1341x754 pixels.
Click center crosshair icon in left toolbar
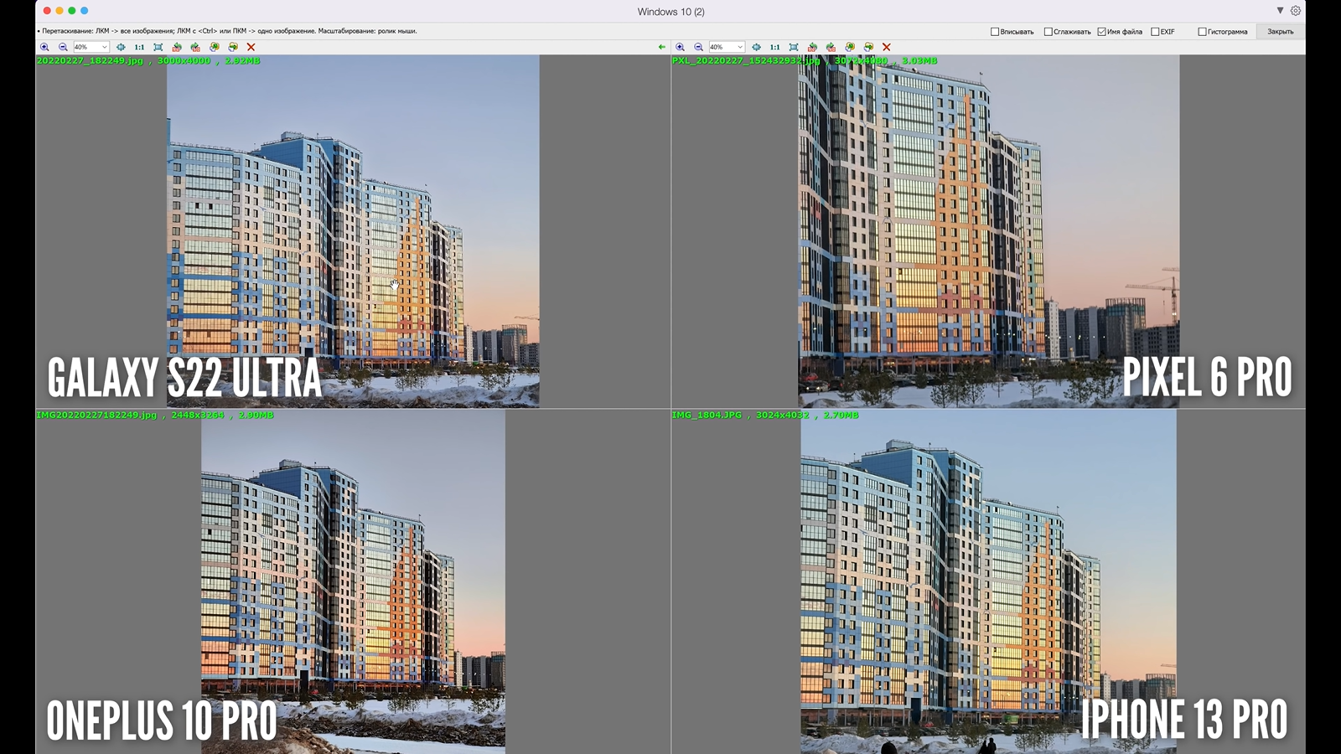click(121, 47)
